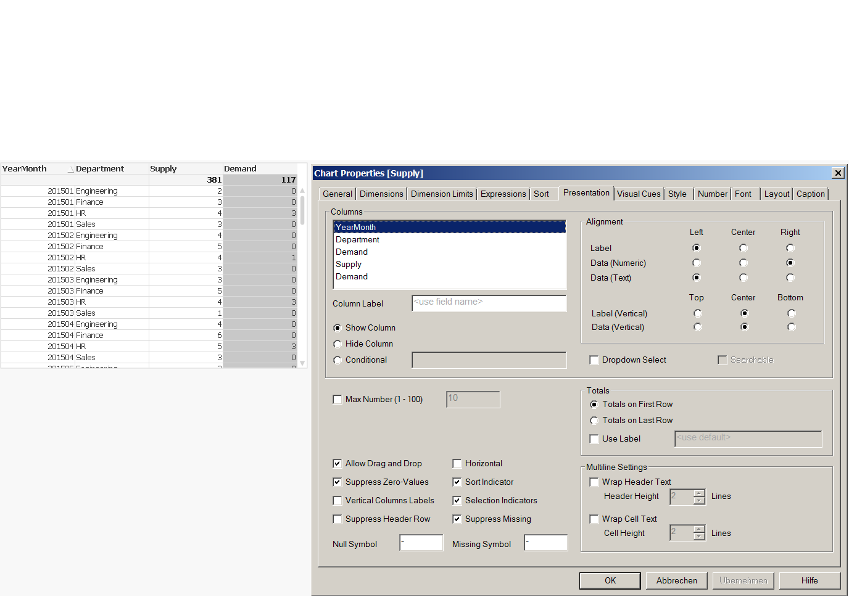The width and height of the screenshot is (849, 597).
Task: Open help with the Hilfe button
Action: tap(810, 580)
